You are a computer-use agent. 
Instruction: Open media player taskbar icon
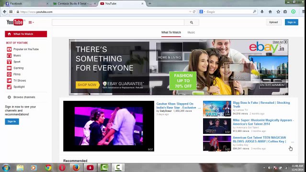tap(34, 168)
